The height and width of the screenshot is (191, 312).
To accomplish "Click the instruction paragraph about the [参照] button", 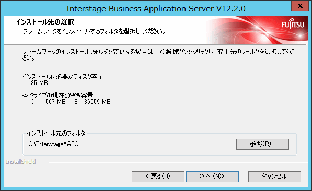I will point(158,54).
